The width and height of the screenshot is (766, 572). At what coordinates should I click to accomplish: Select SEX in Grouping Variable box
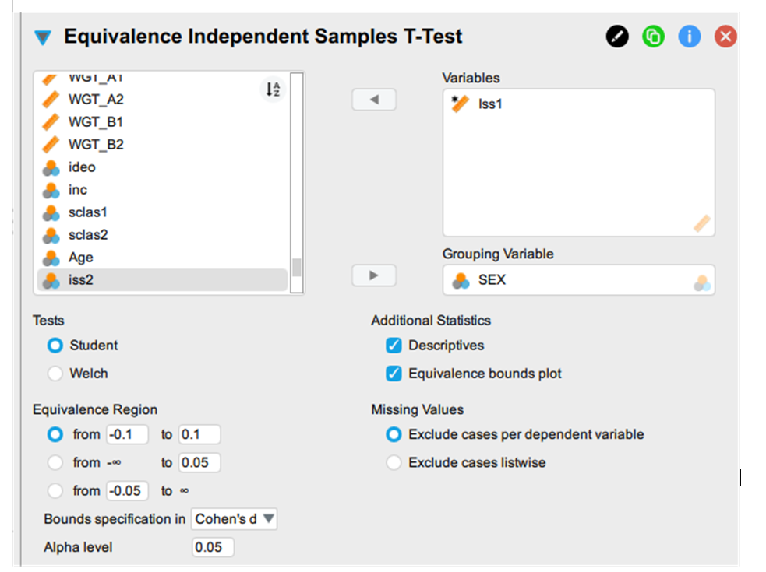click(x=492, y=280)
